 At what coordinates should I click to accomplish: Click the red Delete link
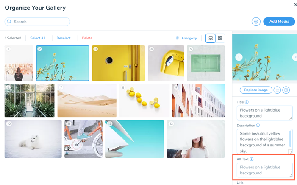(87, 38)
